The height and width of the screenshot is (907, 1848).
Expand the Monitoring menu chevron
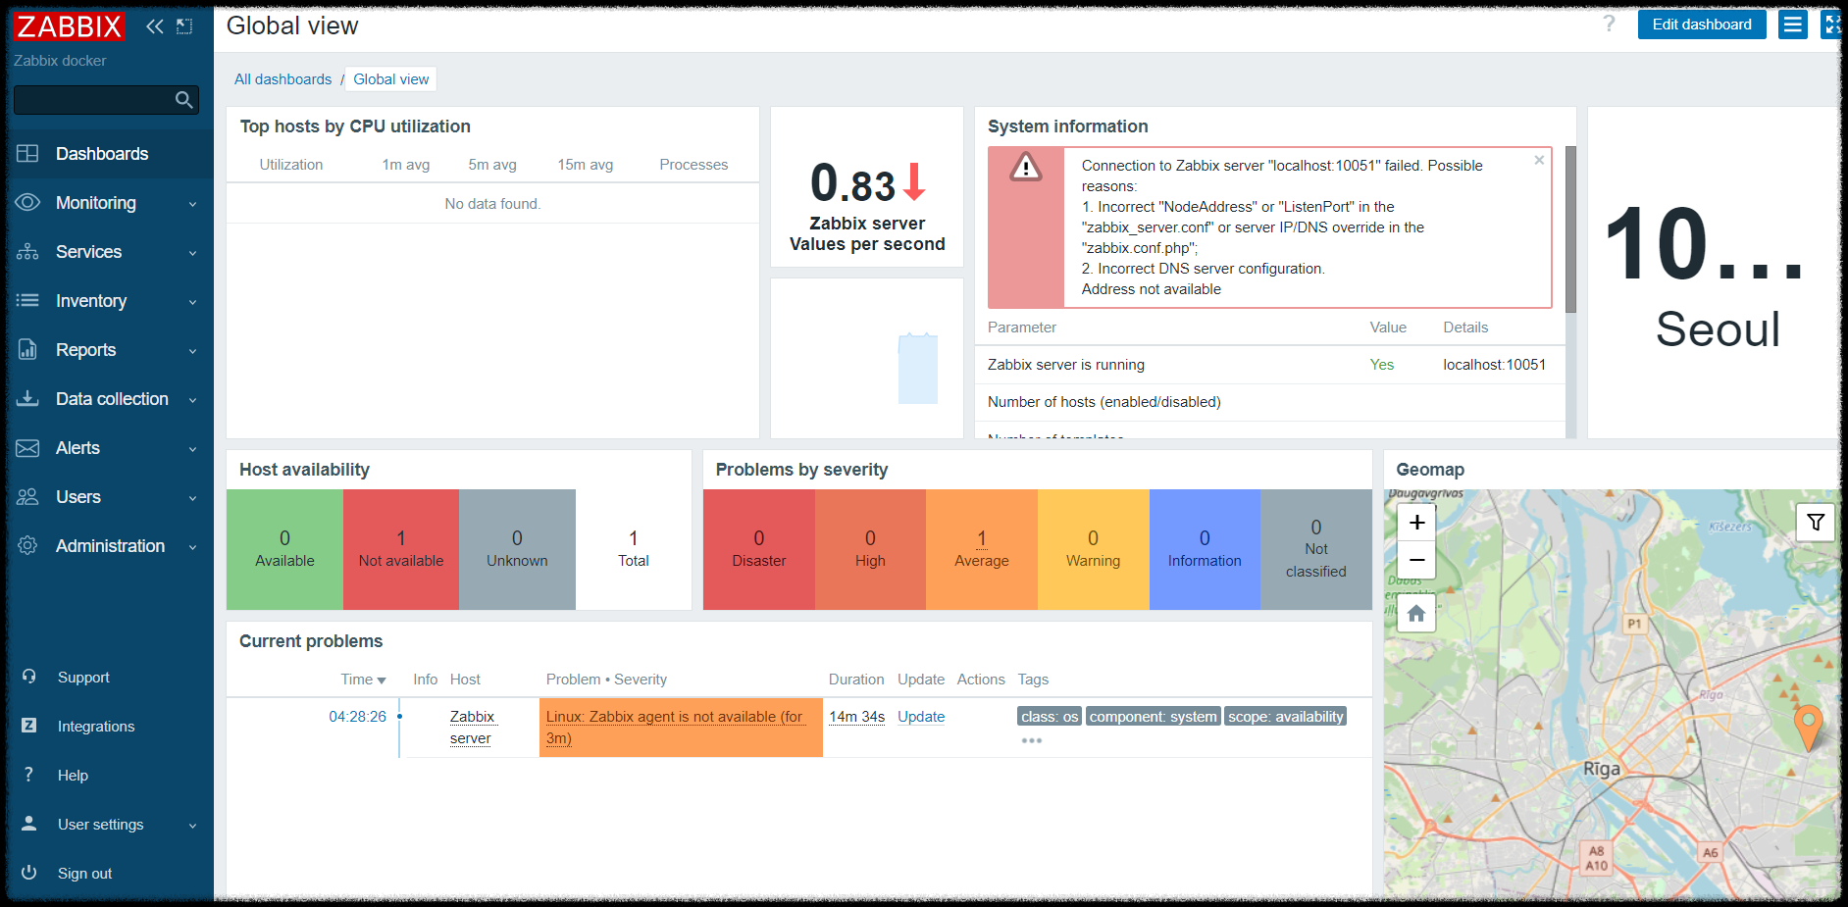192,204
